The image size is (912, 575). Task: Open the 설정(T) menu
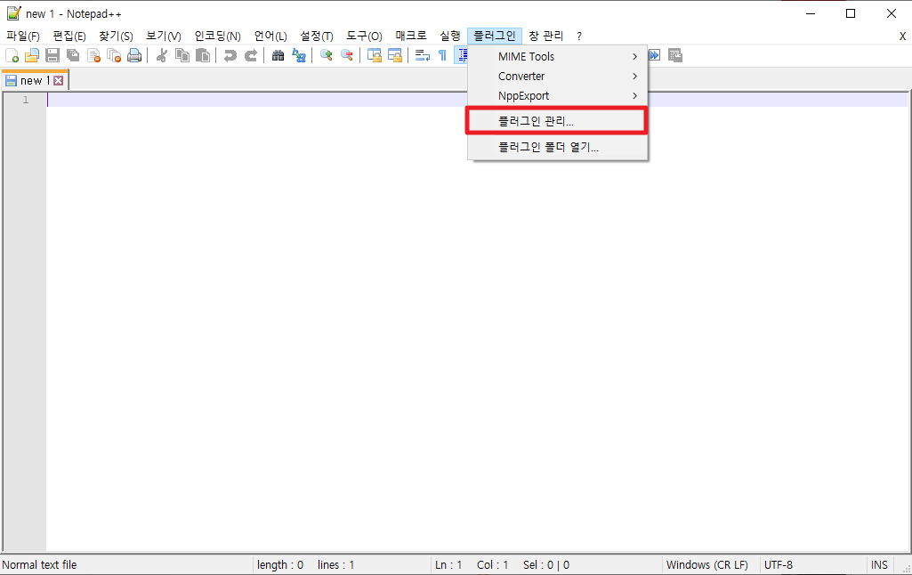coord(317,36)
